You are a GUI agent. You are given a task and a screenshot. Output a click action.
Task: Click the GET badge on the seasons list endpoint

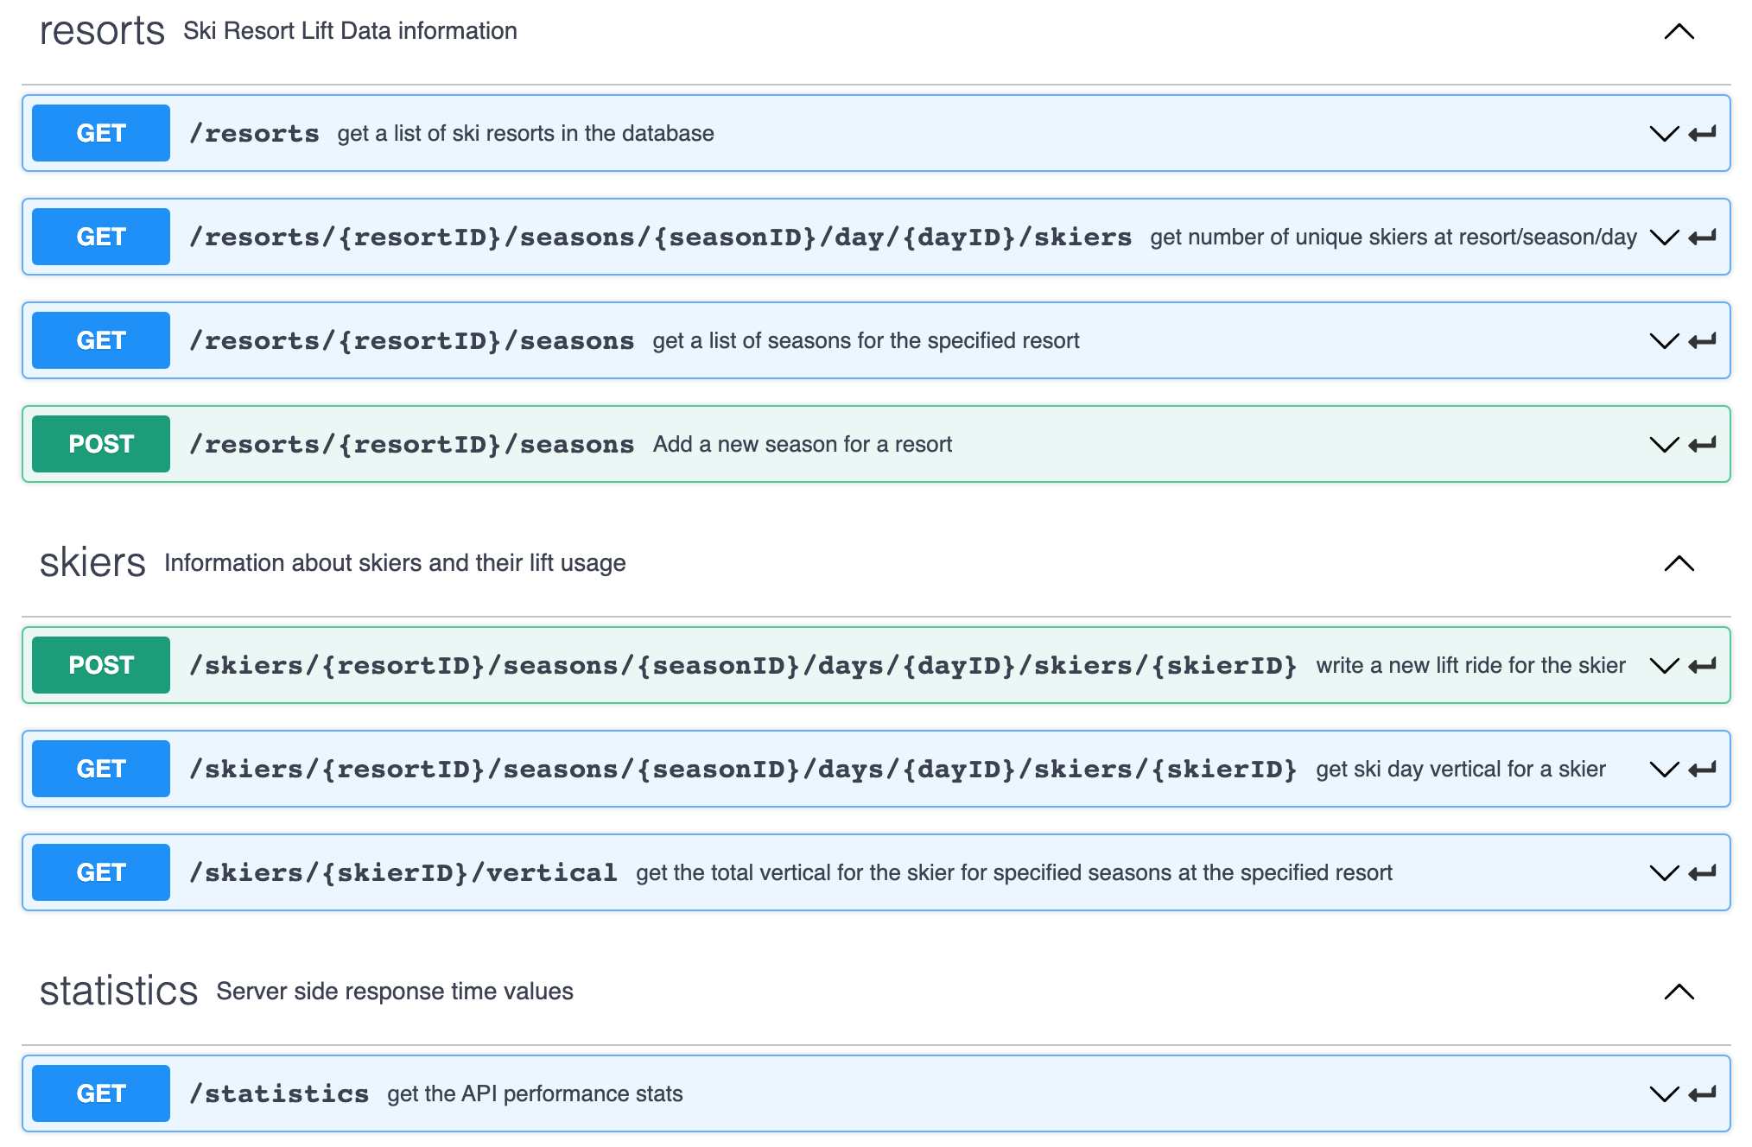click(99, 339)
